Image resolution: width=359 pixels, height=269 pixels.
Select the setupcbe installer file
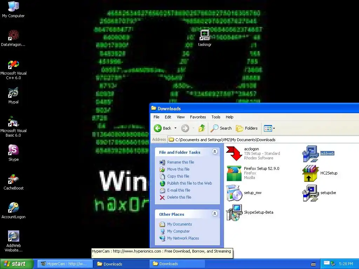[319, 193]
